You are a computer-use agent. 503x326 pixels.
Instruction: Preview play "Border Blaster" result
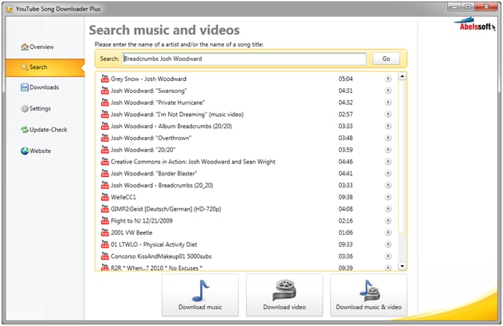[x=388, y=173]
